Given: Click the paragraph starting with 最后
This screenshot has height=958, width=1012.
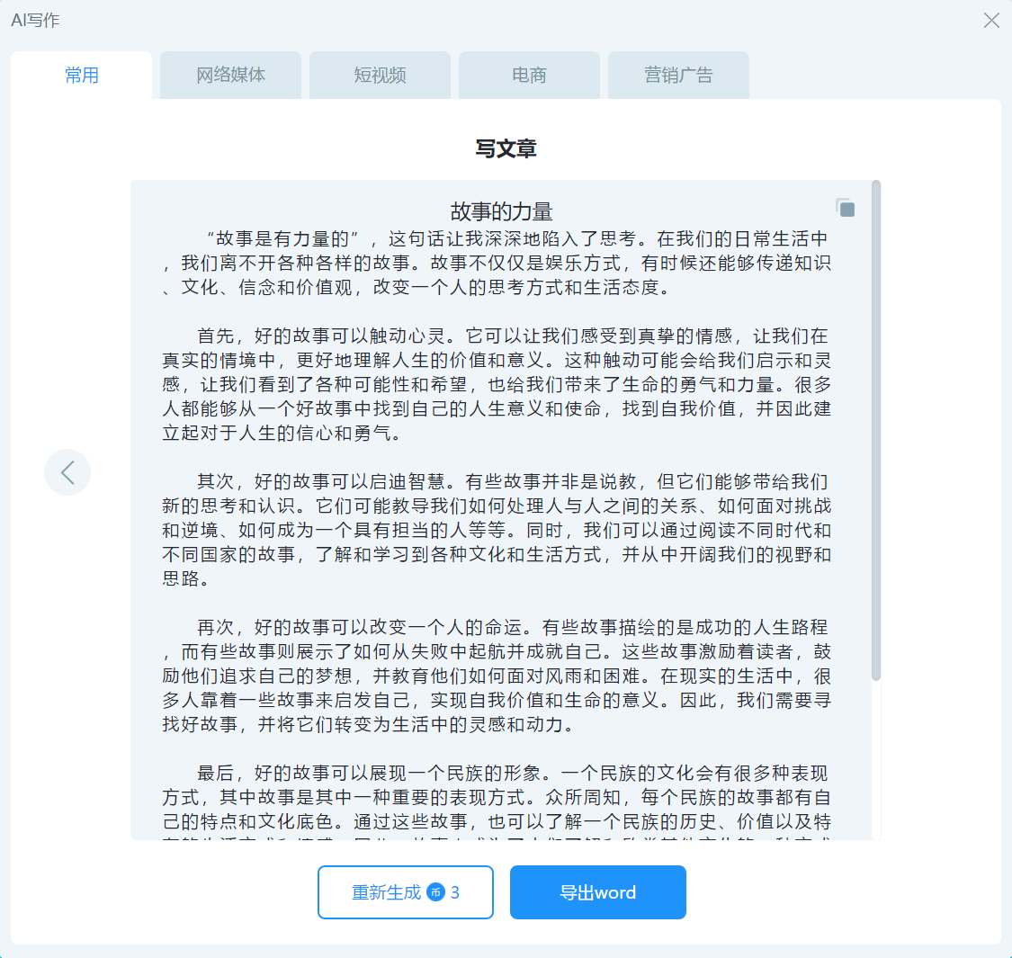Looking at the screenshot, I should [497, 801].
